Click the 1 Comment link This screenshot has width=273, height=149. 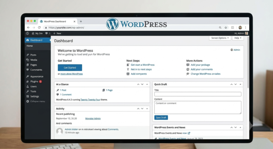coord(66,95)
